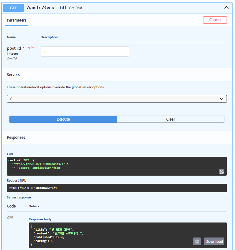Click the 'accept: application/json' header line
Image resolution: width=235 pixels, height=250 pixels.
pyautogui.click(x=37, y=168)
